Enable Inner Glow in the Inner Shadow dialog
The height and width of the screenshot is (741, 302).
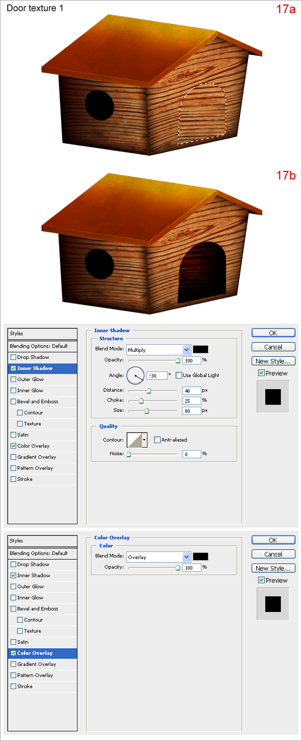click(13, 391)
